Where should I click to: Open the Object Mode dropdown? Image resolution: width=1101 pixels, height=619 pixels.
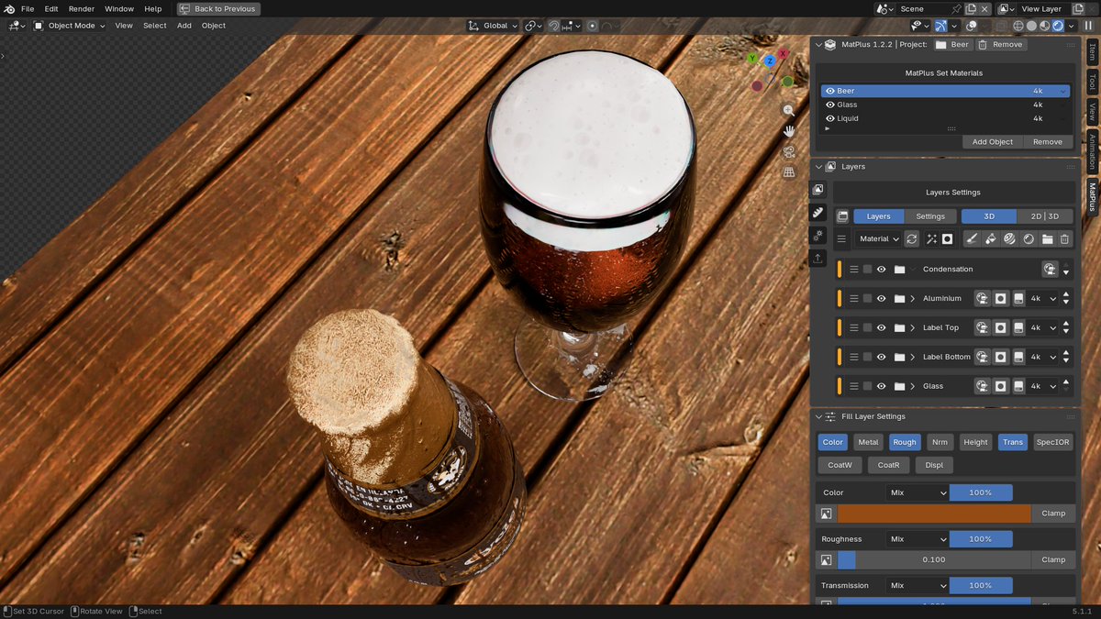coord(70,26)
